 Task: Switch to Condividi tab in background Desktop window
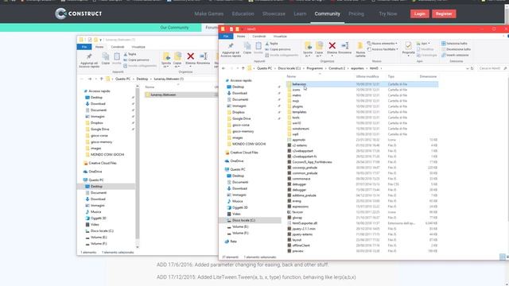[x=118, y=47]
